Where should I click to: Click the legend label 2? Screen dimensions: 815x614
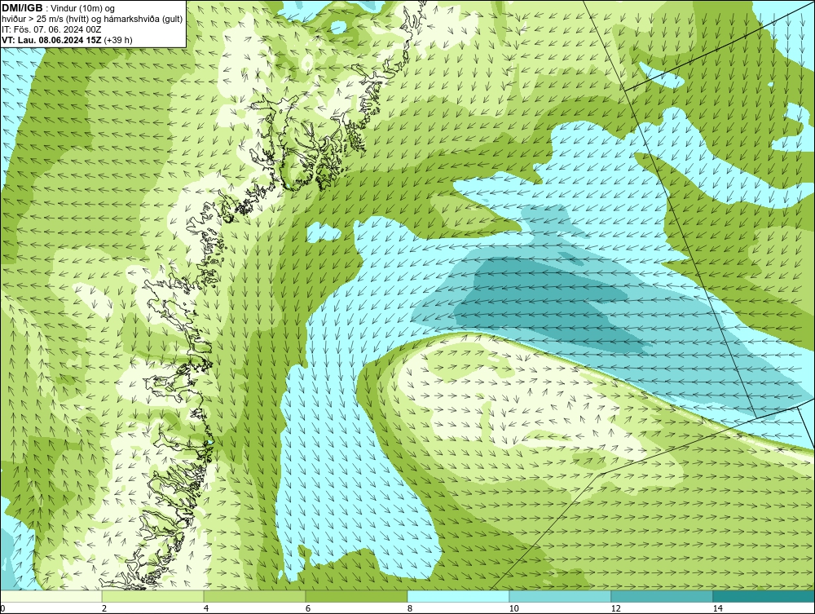104,609
